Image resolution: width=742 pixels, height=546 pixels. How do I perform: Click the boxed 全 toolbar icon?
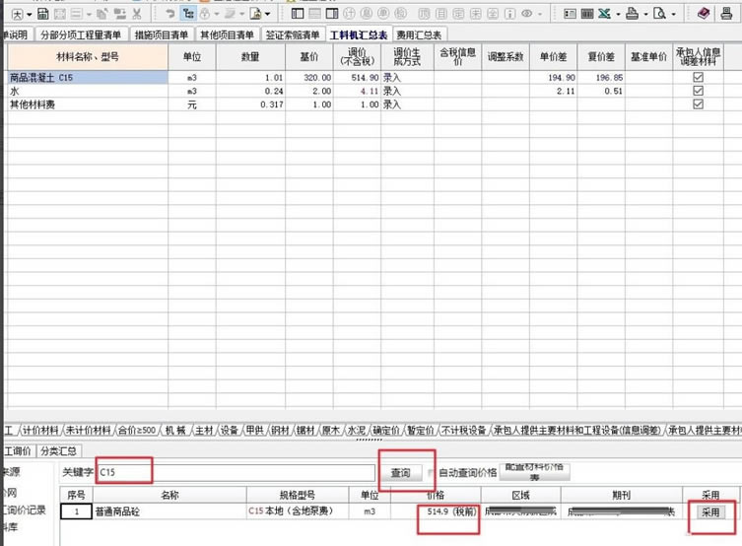(x=493, y=14)
